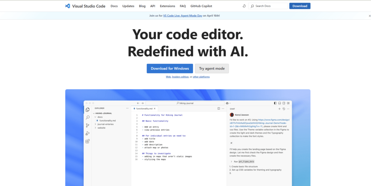Screen dimensions: 371x186
Task: Click the new chat plus icon
Action: pos(279,109)
